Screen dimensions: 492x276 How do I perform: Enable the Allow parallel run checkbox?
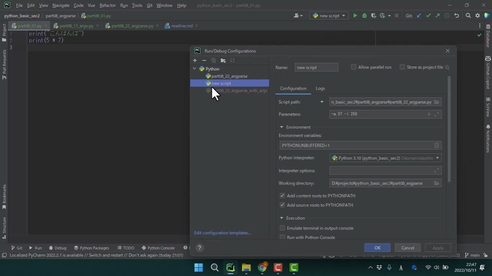(354, 67)
